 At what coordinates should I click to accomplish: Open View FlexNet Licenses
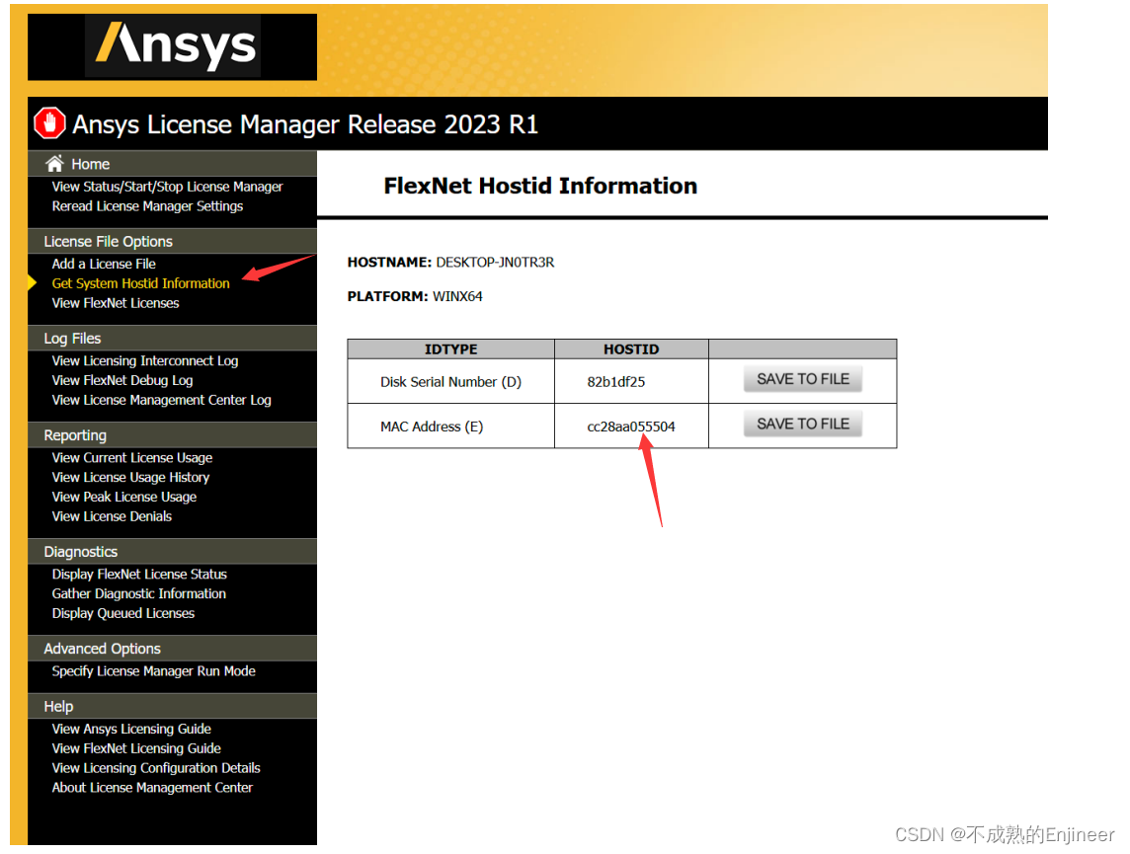click(x=116, y=303)
